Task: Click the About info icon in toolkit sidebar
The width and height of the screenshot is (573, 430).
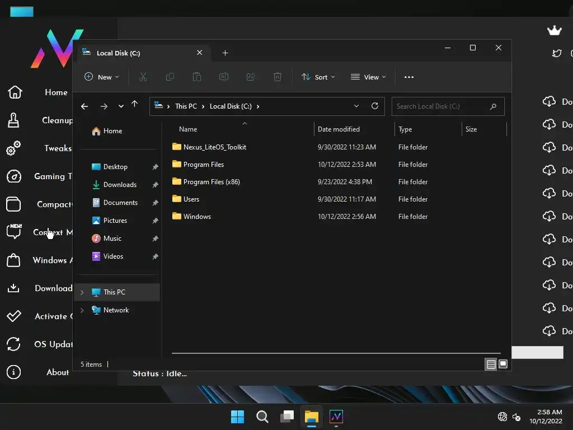Action: 13,372
